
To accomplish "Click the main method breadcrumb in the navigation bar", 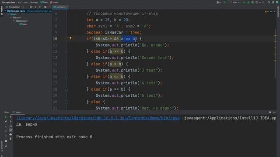I will point(54,2).
